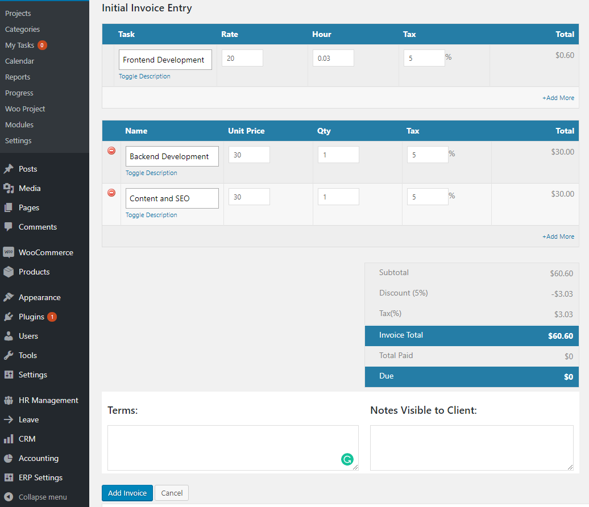Remove the Backend Development row
Viewport: 589px width, 507px height.
(x=111, y=151)
